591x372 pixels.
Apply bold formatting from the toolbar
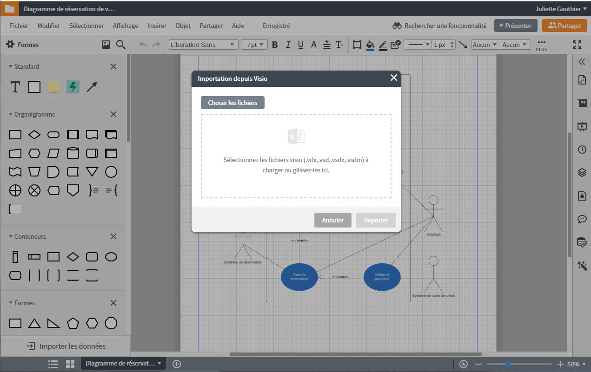click(275, 45)
